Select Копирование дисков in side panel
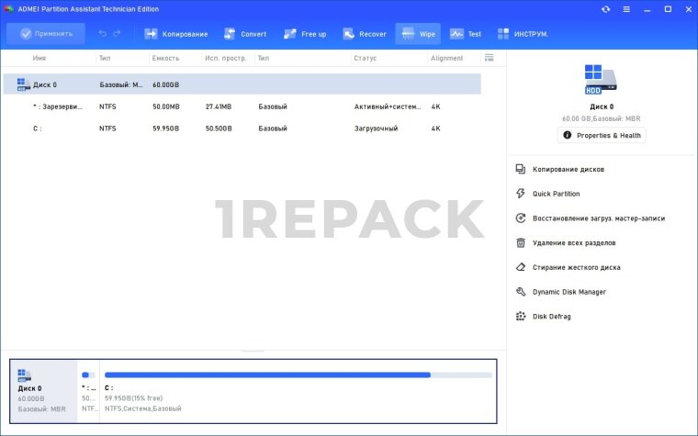 [x=569, y=169]
